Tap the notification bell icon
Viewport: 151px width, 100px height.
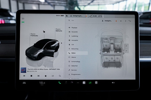[x=121, y=21]
